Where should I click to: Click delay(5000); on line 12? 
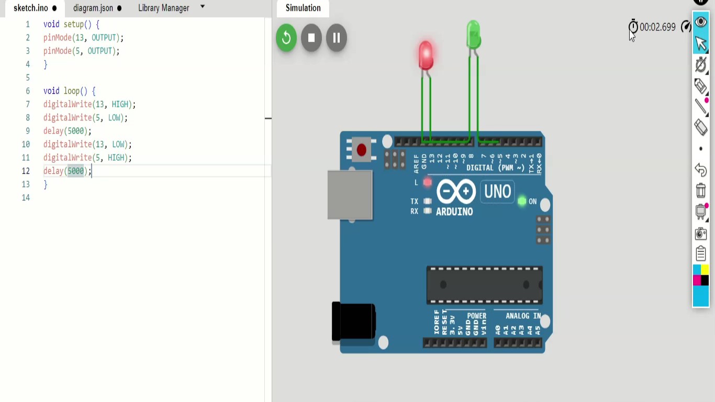[68, 171]
